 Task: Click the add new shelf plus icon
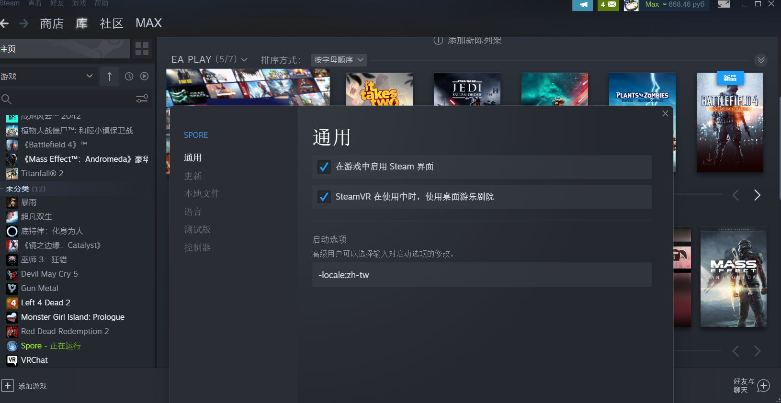click(438, 41)
